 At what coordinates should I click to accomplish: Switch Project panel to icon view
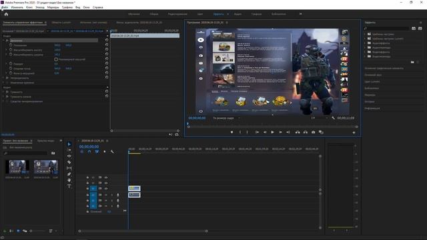coord(18,231)
